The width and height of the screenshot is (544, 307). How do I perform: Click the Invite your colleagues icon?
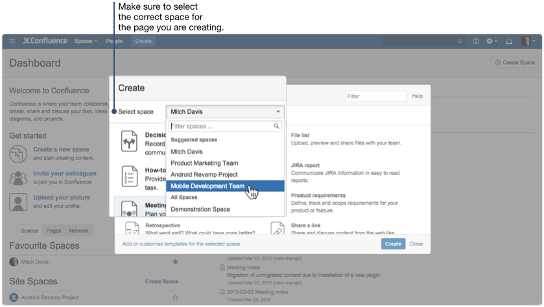(18, 178)
